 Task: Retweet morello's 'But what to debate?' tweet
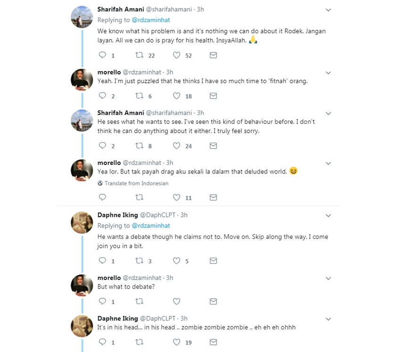[139, 302]
